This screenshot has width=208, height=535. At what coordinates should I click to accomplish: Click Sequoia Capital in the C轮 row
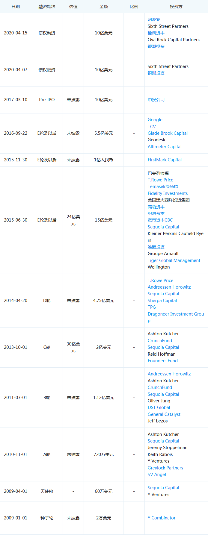coord(163,347)
